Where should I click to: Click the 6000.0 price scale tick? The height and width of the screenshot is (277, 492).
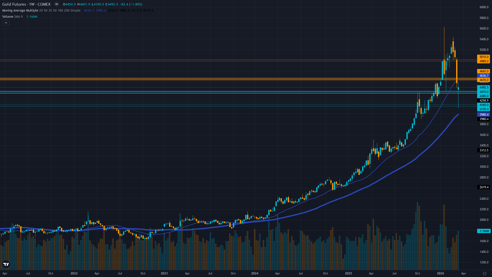484,7
